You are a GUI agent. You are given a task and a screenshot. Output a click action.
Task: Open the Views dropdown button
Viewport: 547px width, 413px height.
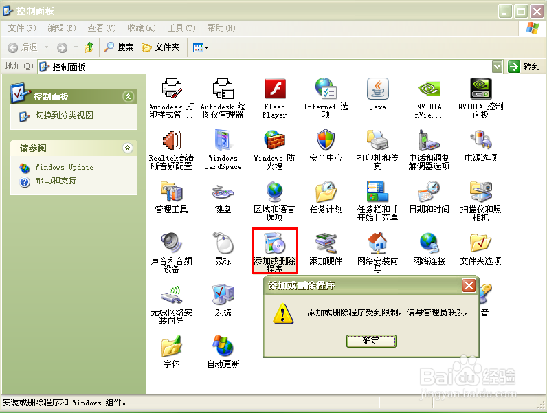tap(201, 47)
